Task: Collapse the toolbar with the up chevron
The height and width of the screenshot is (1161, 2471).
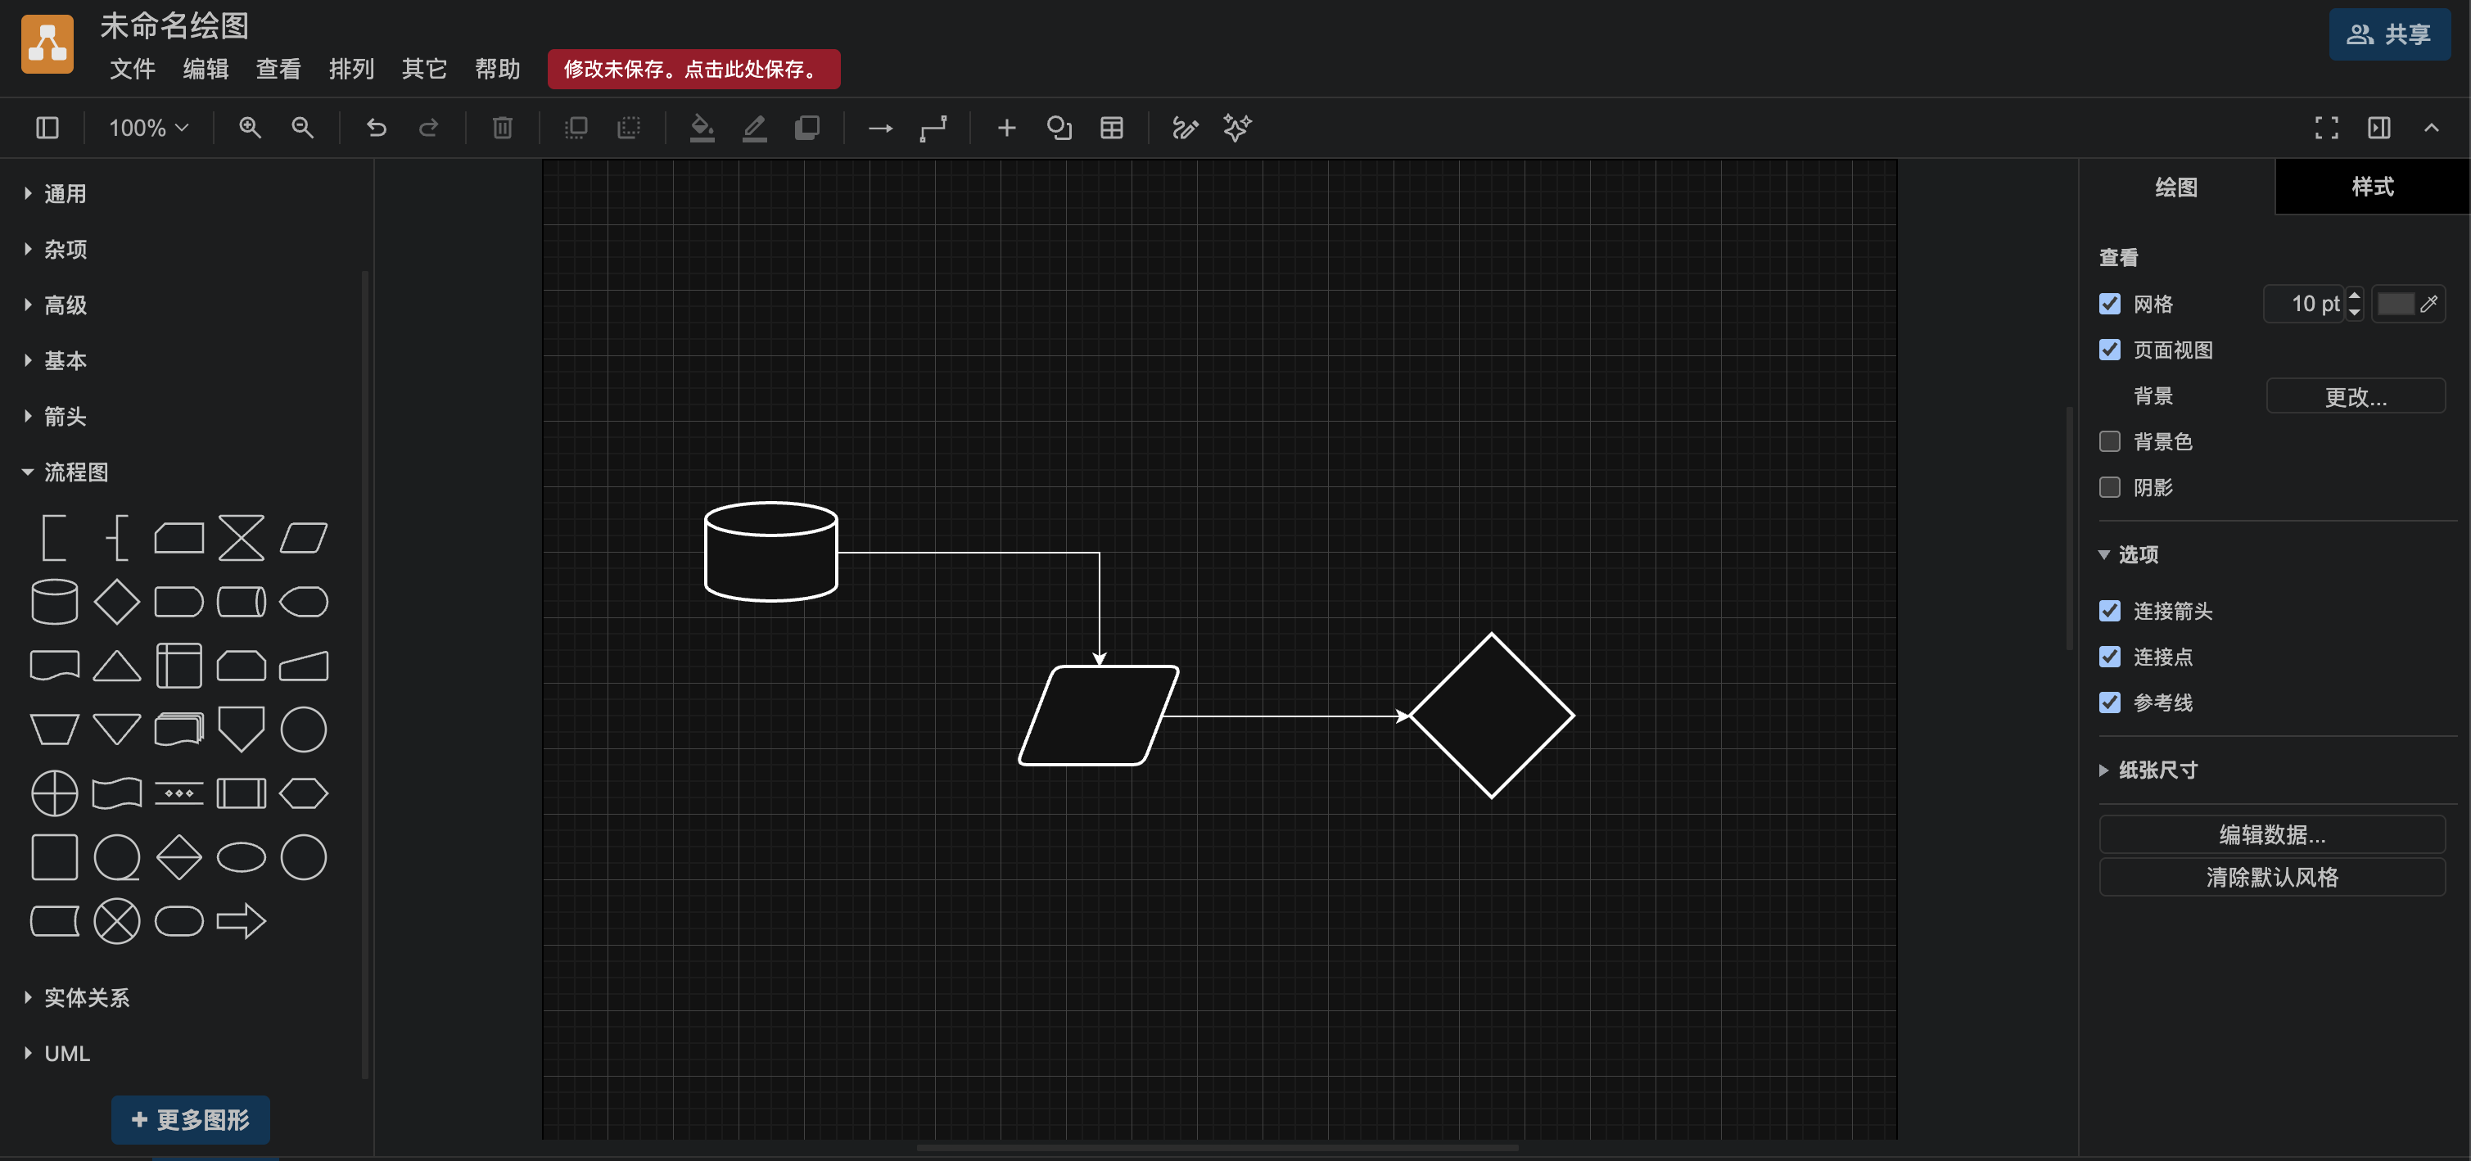Action: point(2432,128)
